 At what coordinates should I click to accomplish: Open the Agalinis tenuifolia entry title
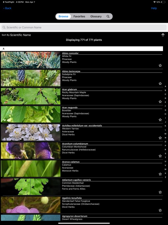[x=72, y=198]
